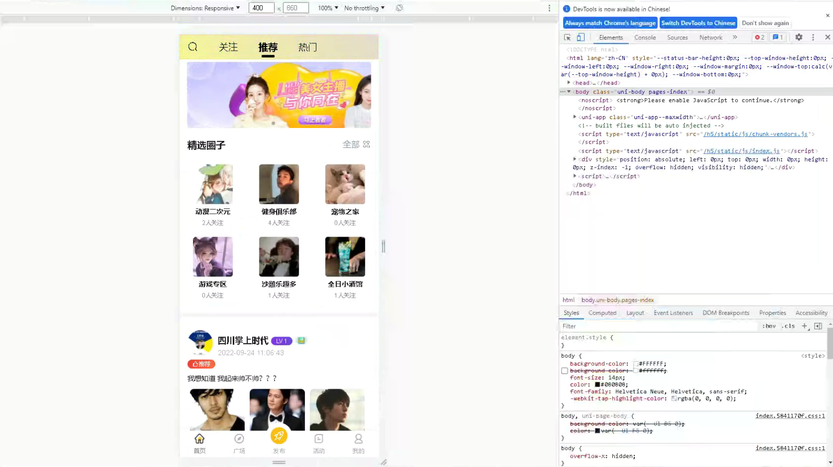This screenshot has width=833, height=467.
Task: Dismiss the DevTools language infobar
Action: coord(827,15)
